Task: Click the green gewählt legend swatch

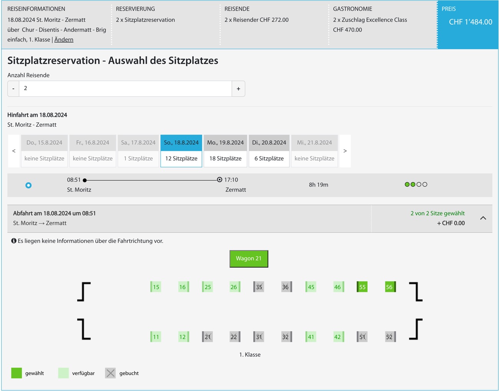Action: click(x=17, y=373)
